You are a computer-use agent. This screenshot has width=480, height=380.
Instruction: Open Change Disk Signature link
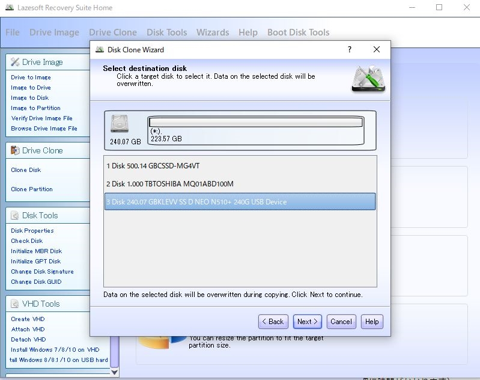[42, 272]
